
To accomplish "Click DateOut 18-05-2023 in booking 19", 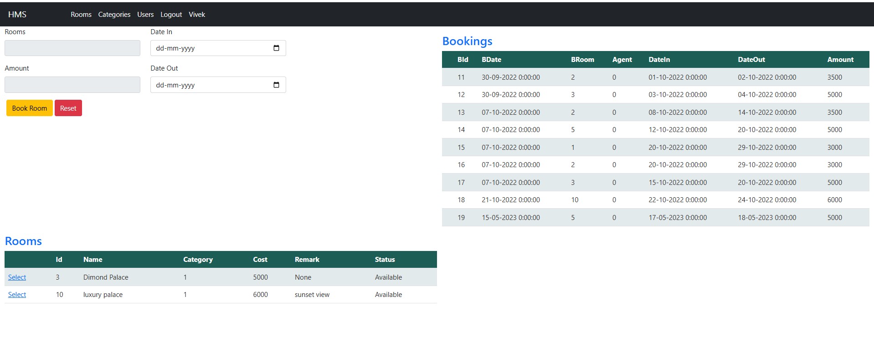I will point(767,218).
